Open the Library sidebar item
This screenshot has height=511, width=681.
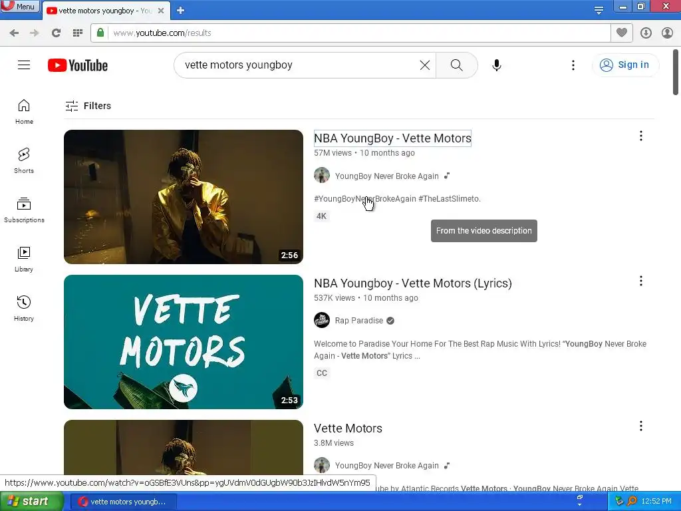click(24, 259)
